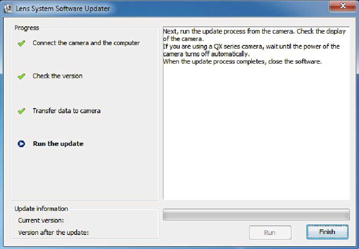The width and height of the screenshot is (359, 249).
Task: Select the 'Connect the camera and the computer' step
Action: (x=86, y=43)
